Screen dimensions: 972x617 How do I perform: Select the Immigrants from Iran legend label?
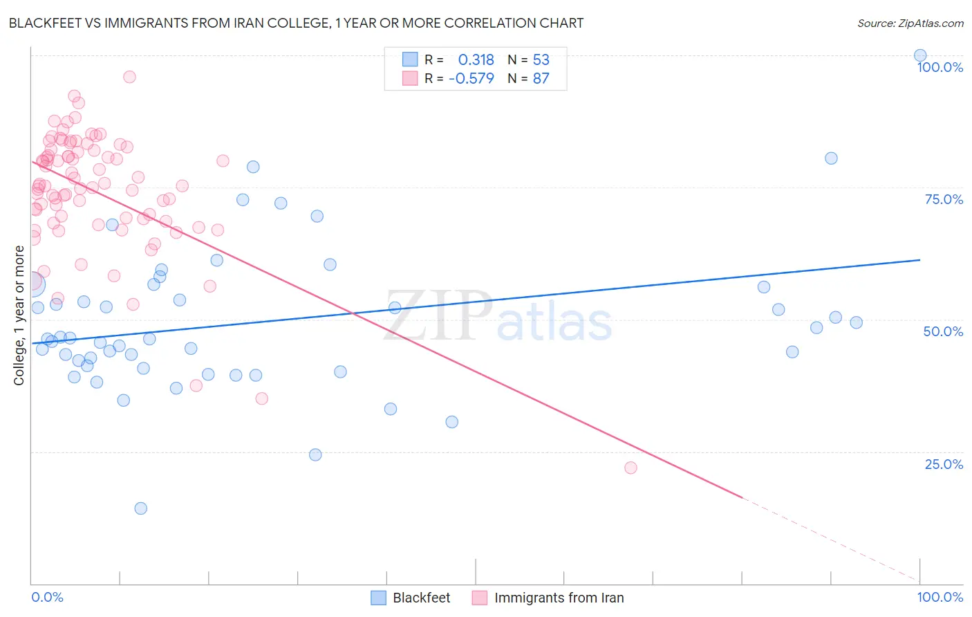[559, 598]
